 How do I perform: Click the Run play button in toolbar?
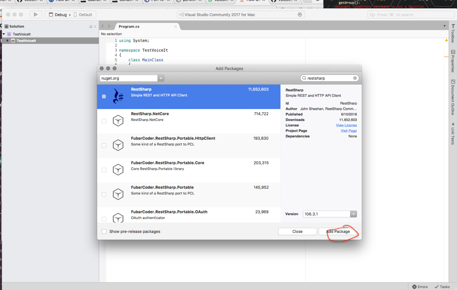click(x=35, y=15)
